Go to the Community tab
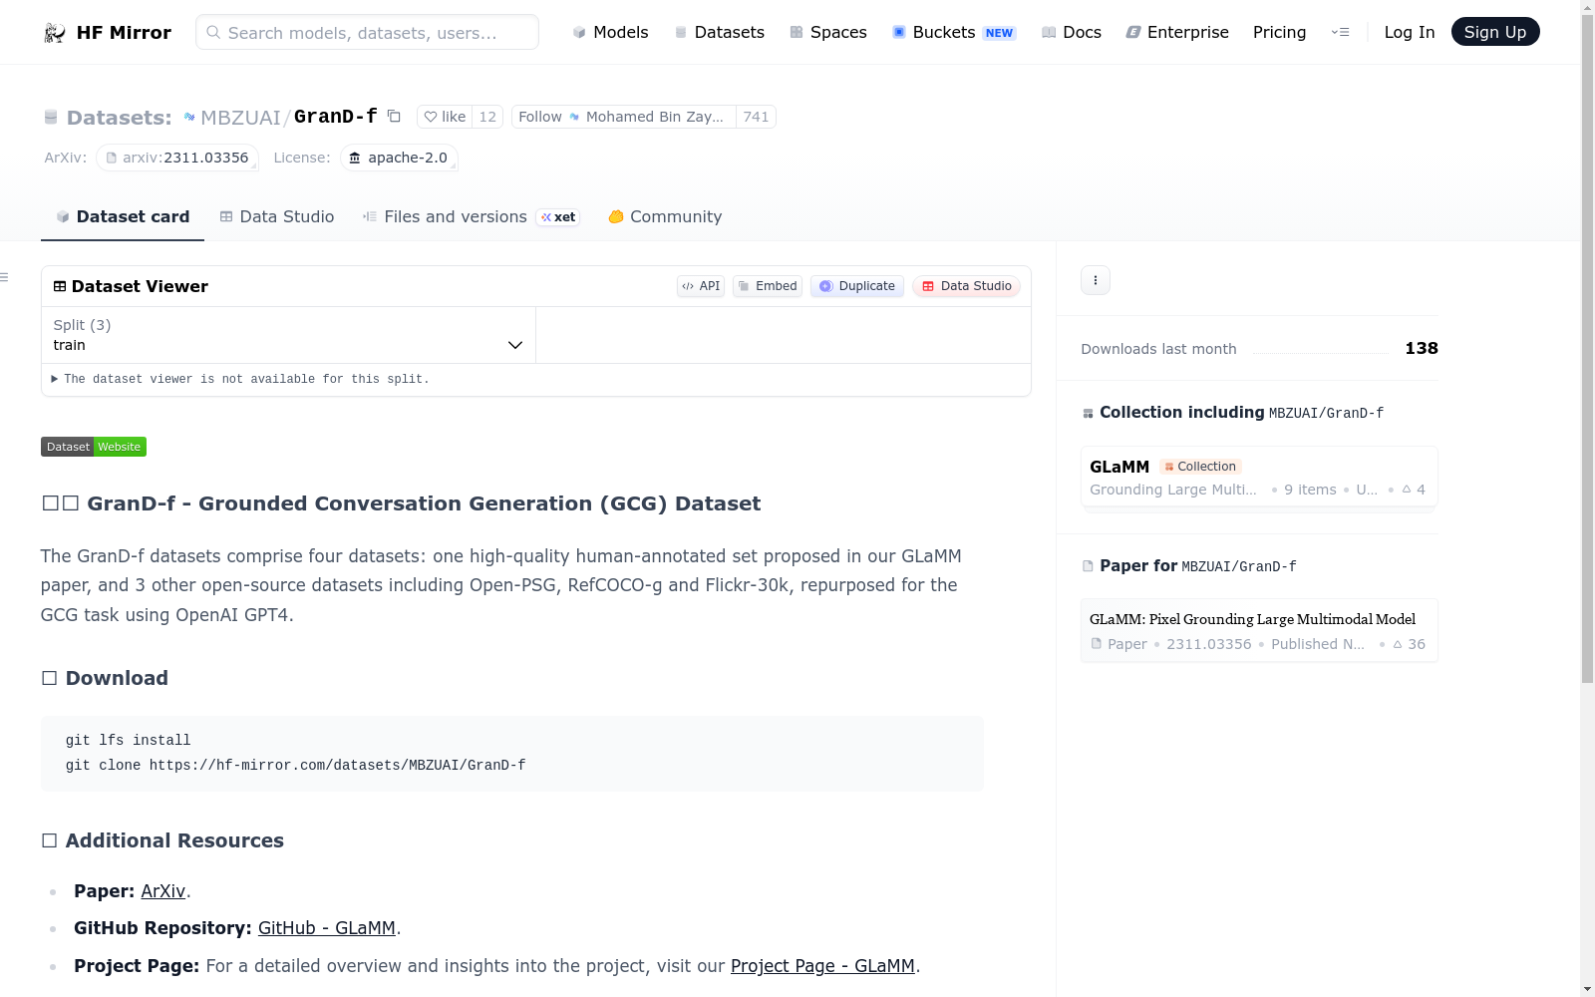Image resolution: width=1595 pixels, height=997 pixels. coord(665,217)
